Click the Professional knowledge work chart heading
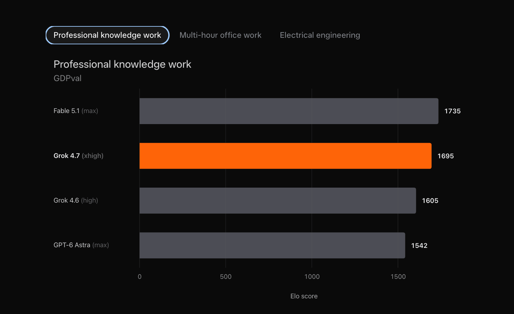This screenshot has width=514, height=314. pos(122,64)
